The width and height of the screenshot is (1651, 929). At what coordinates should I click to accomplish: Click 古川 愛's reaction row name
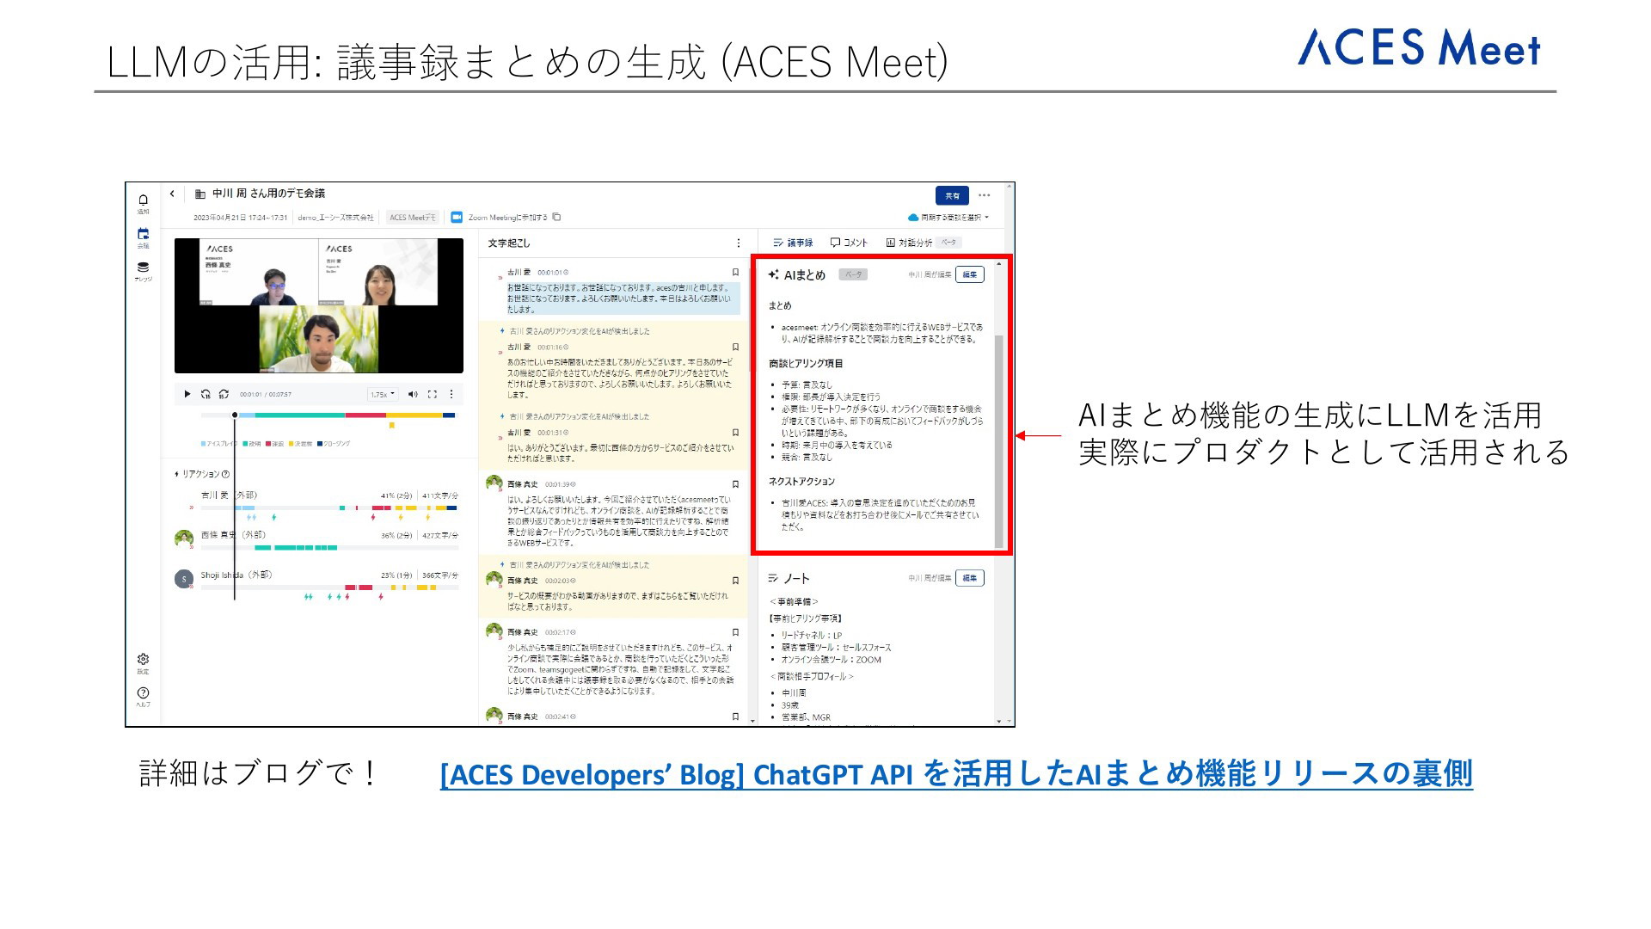[x=229, y=495]
